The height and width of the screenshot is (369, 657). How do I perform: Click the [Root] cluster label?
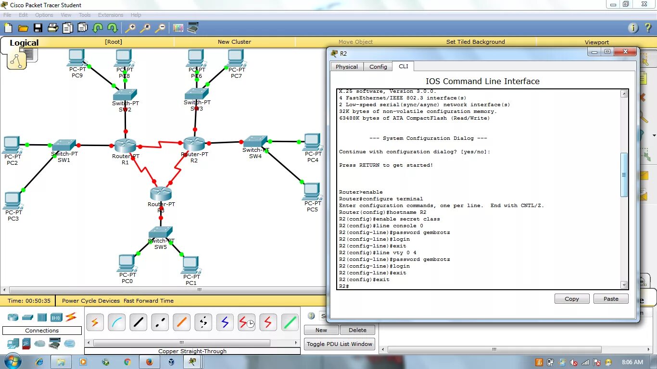(x=114, y=42)
